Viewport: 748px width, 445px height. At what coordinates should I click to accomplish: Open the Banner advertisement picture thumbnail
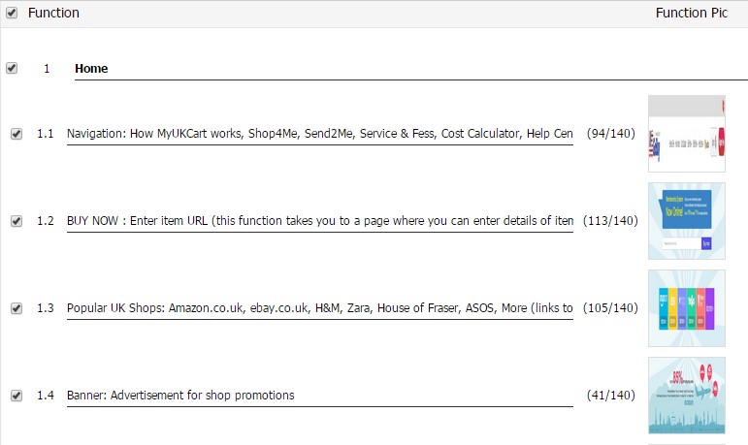point(687,396)
